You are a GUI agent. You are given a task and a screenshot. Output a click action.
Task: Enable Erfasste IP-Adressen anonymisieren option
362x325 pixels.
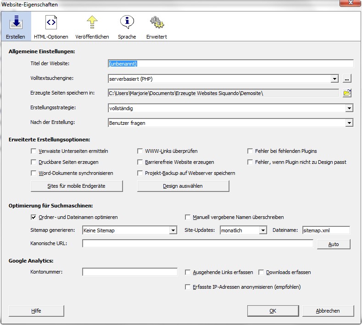pos(188,287)
